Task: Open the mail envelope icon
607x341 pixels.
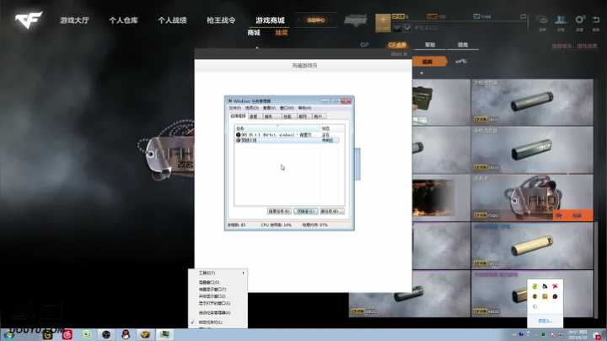Action: click(542, 19)
